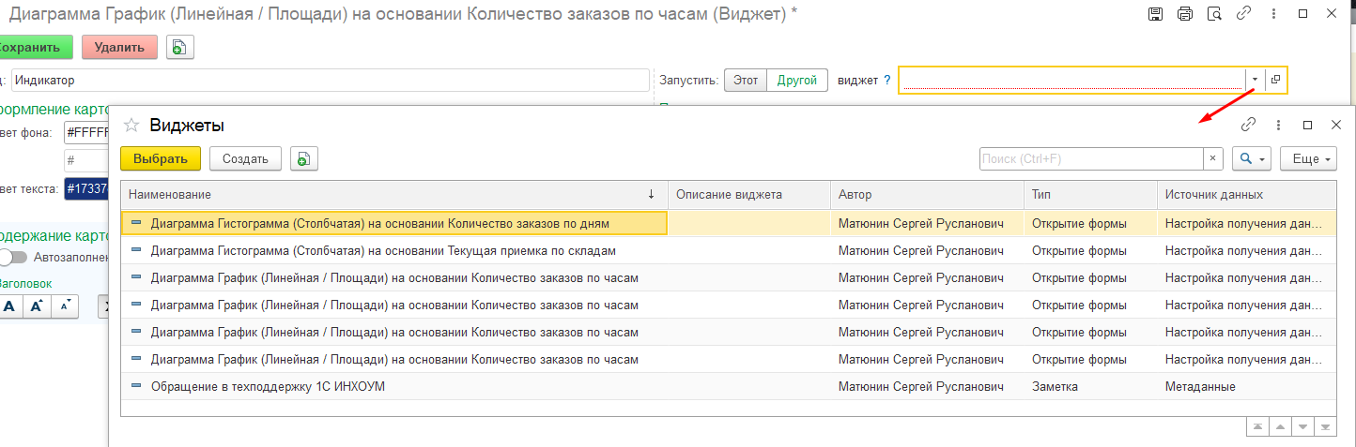Image resolution: width=1356 pixels, height=447 pixels.
Task: Click the copy-create icon next to Создать
Action: pyautogui.click(x=303, y=159)
